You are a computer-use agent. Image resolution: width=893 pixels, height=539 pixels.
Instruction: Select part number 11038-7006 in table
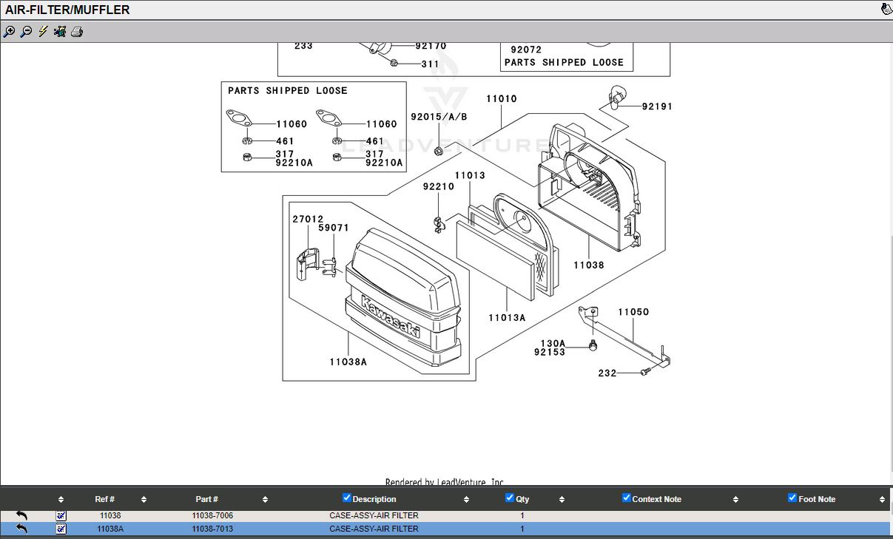(x=212, y=515)
